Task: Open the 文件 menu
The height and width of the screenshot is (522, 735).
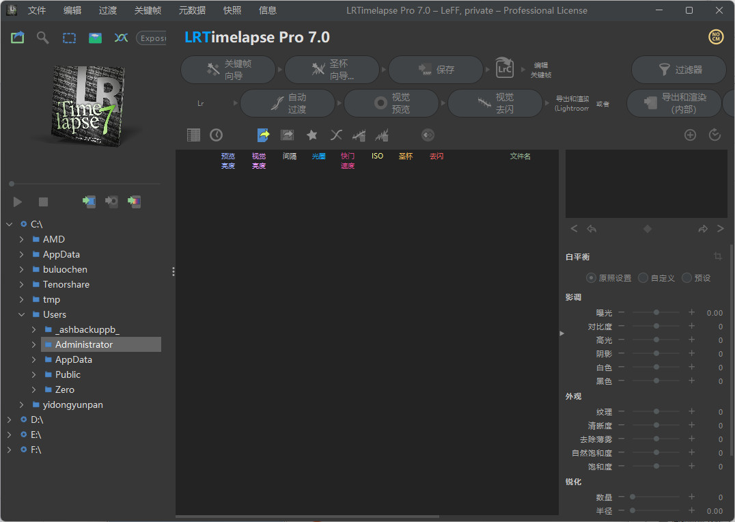Action: 37,10
